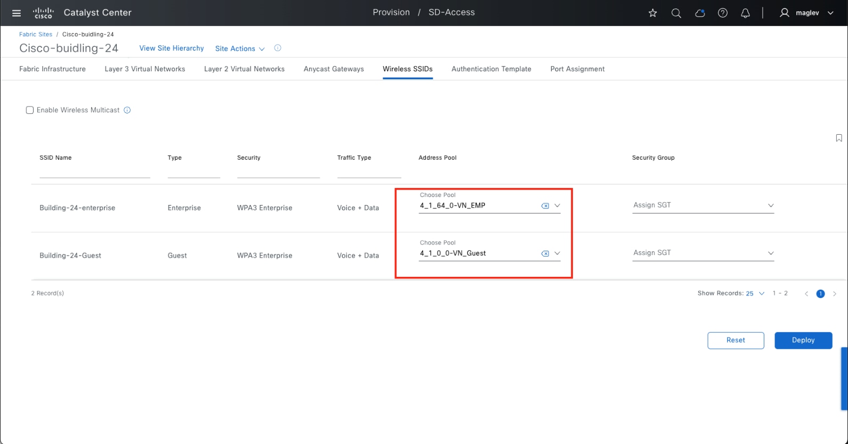This screenshot has height=444, width=848.
Task: Open the help question mark icon
Action: tap(722, 13)
